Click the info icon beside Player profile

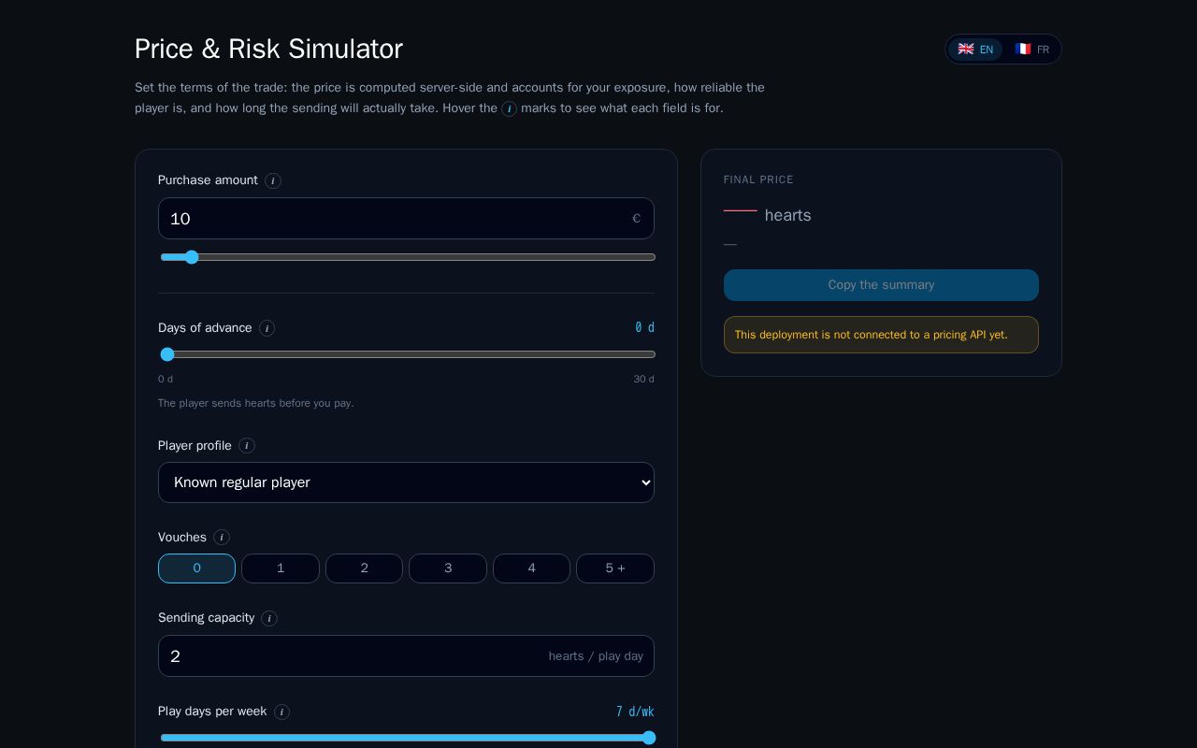[x=247, y=446]
